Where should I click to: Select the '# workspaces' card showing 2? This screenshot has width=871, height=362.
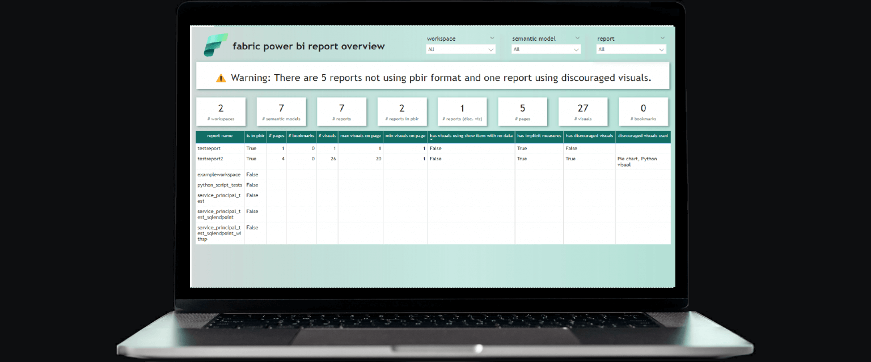click(221, 112)
